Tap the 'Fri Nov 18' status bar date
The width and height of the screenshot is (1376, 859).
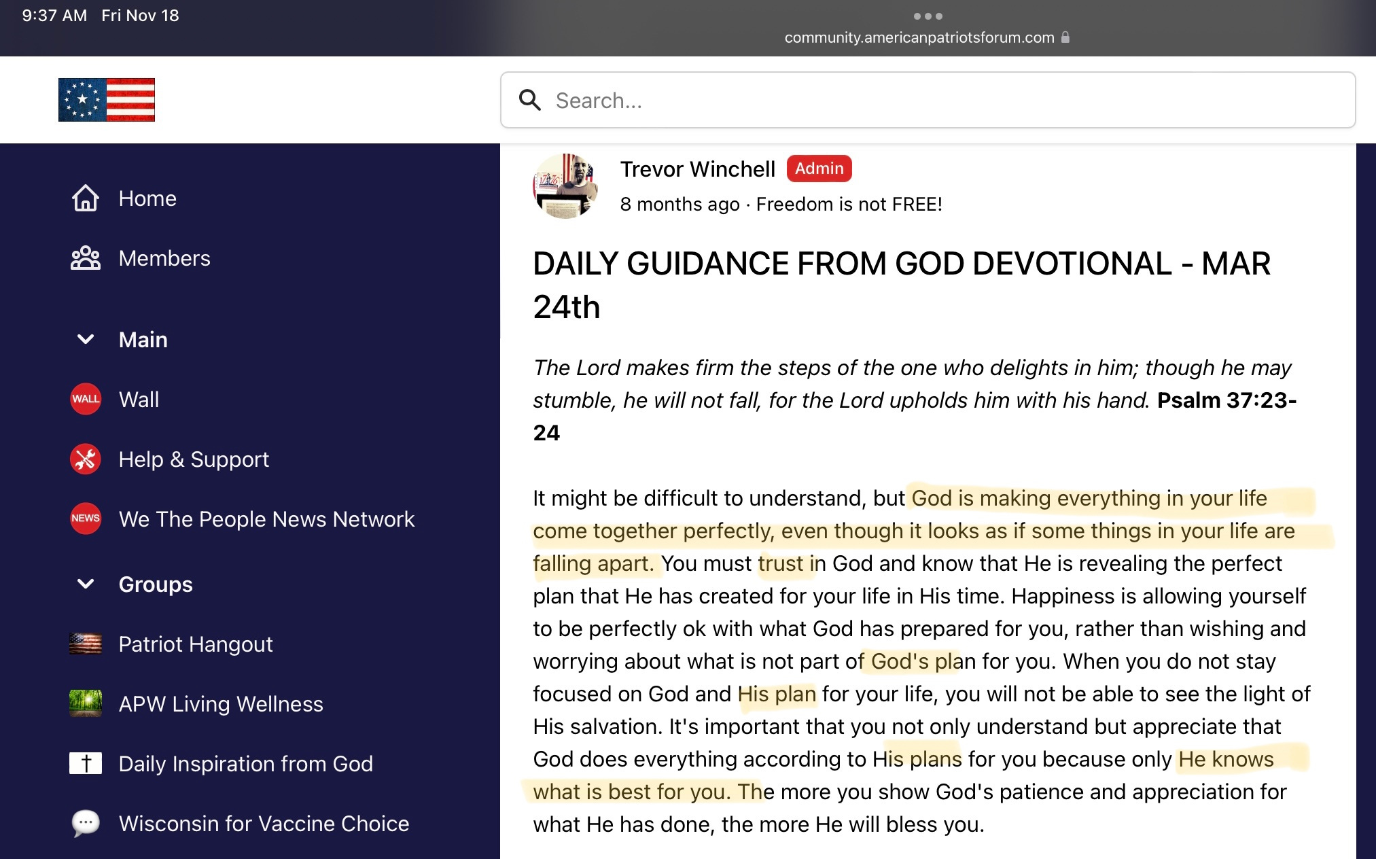140,16
